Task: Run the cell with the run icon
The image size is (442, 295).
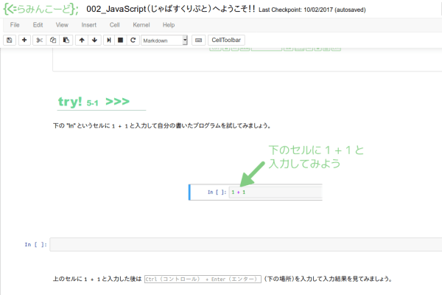Action: (108, 40)
